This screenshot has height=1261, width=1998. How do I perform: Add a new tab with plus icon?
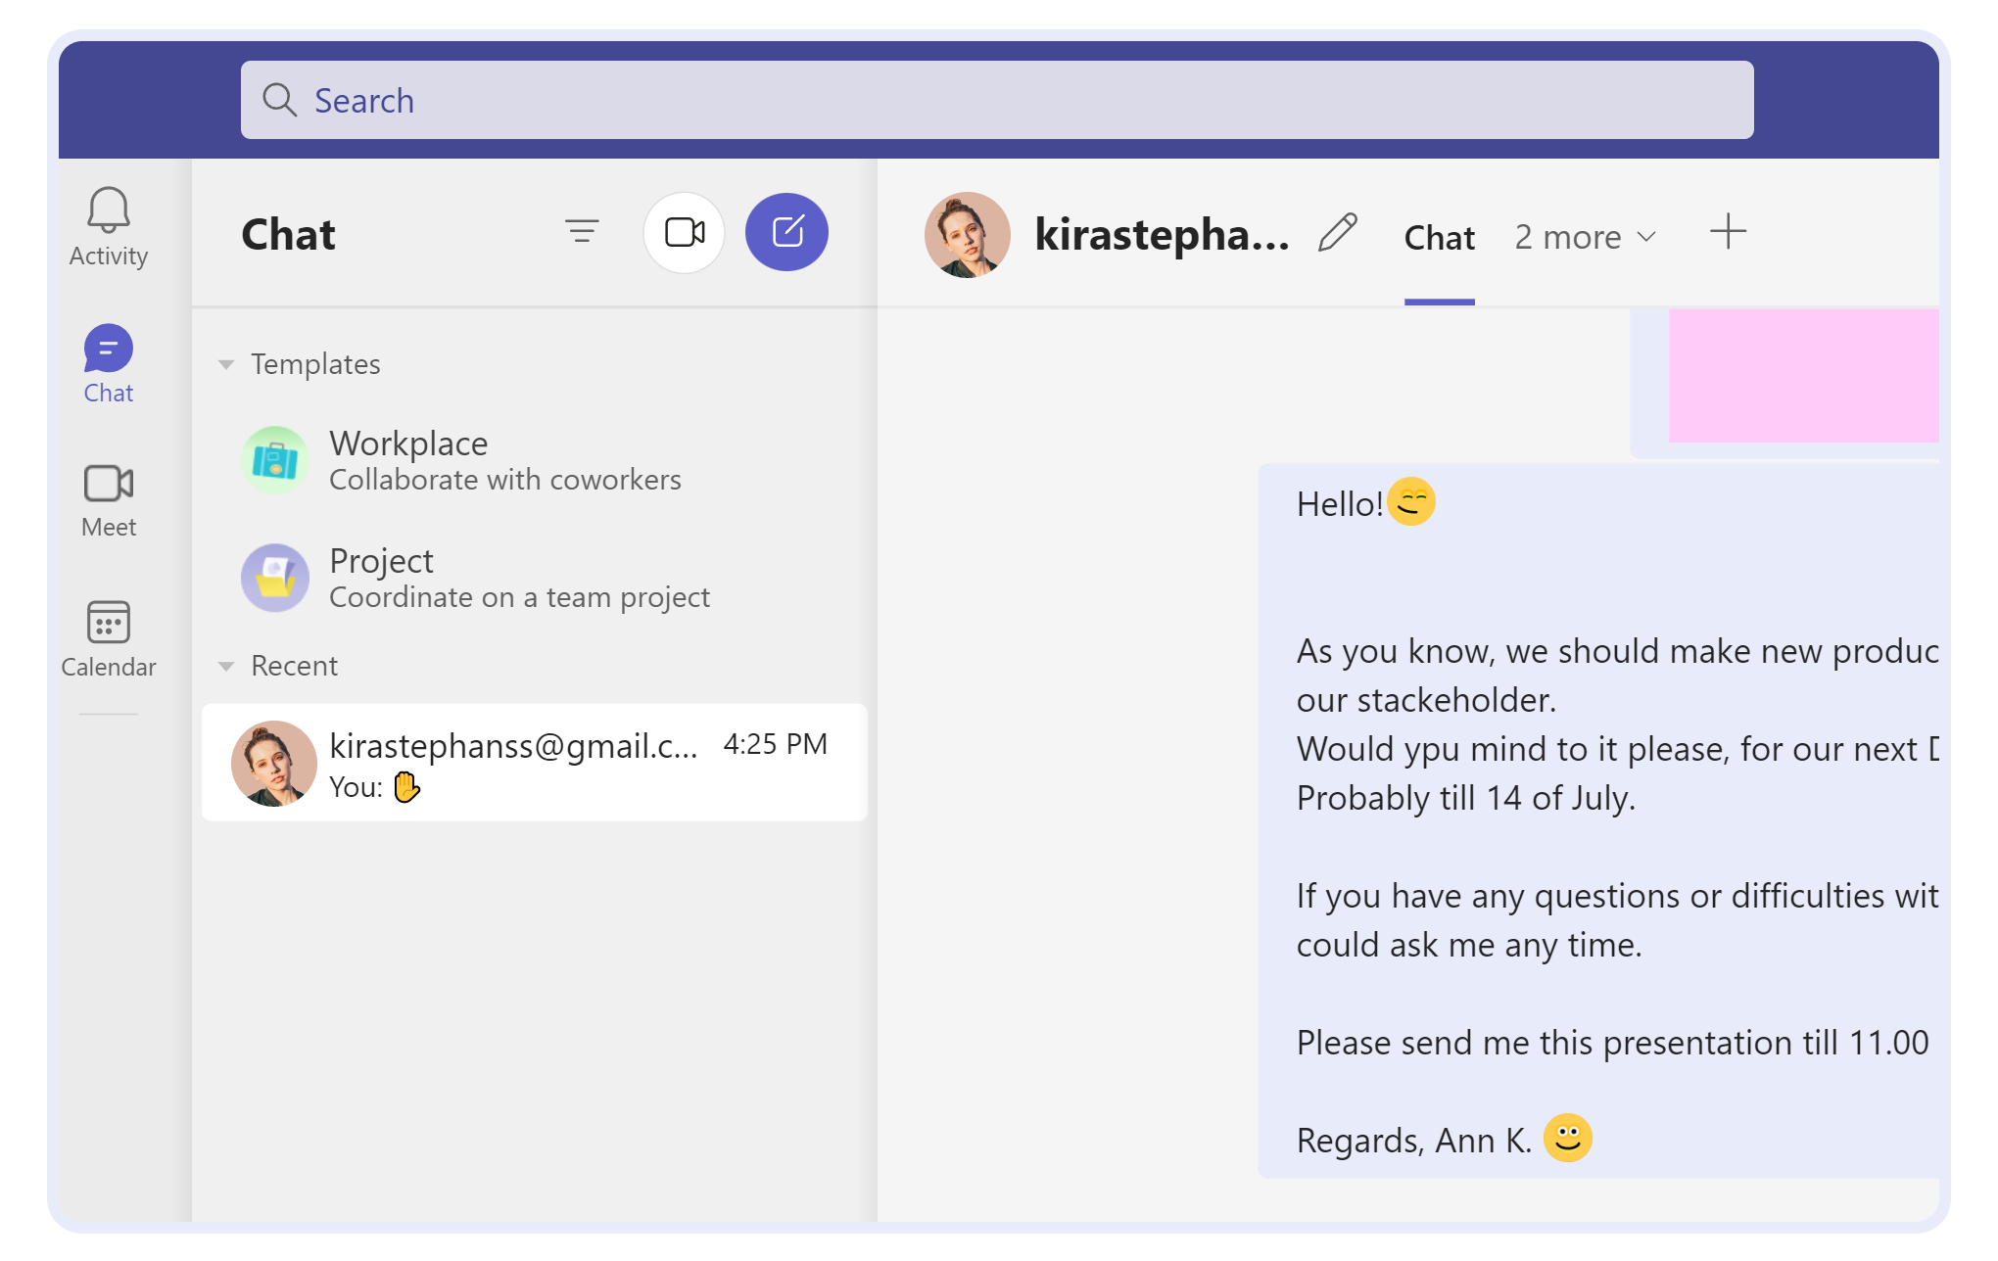point(1728,232)
